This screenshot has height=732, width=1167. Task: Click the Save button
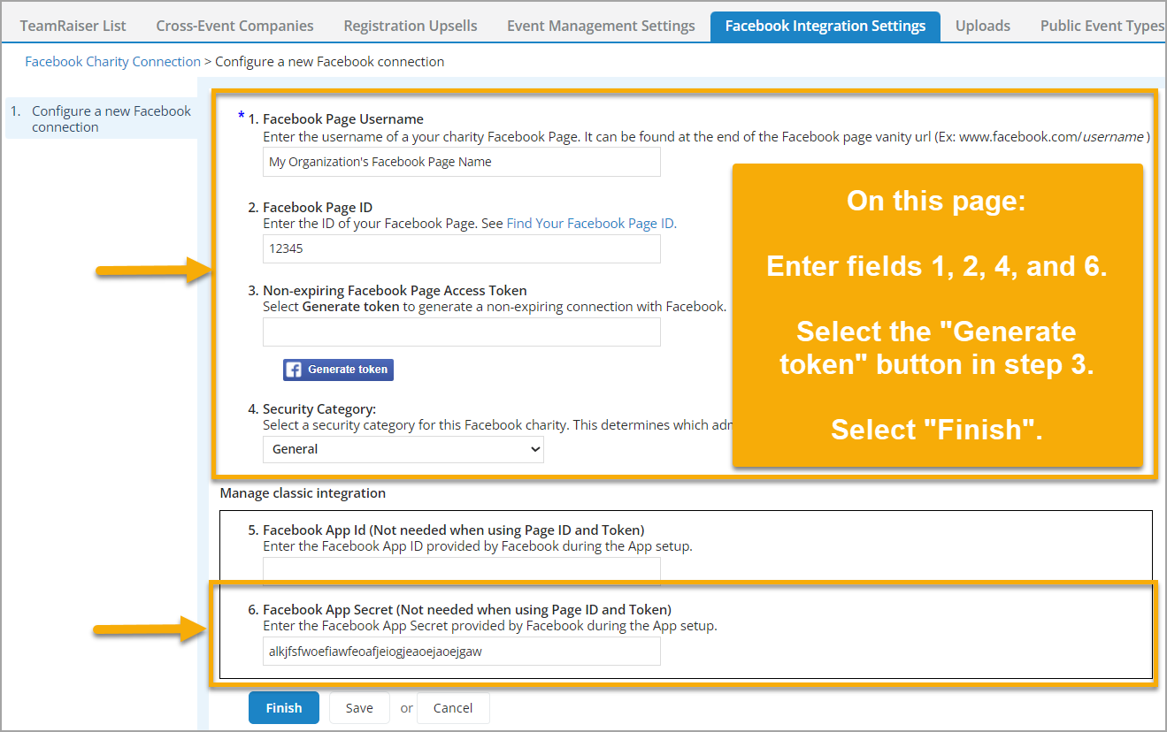click(x=359, y=707)
